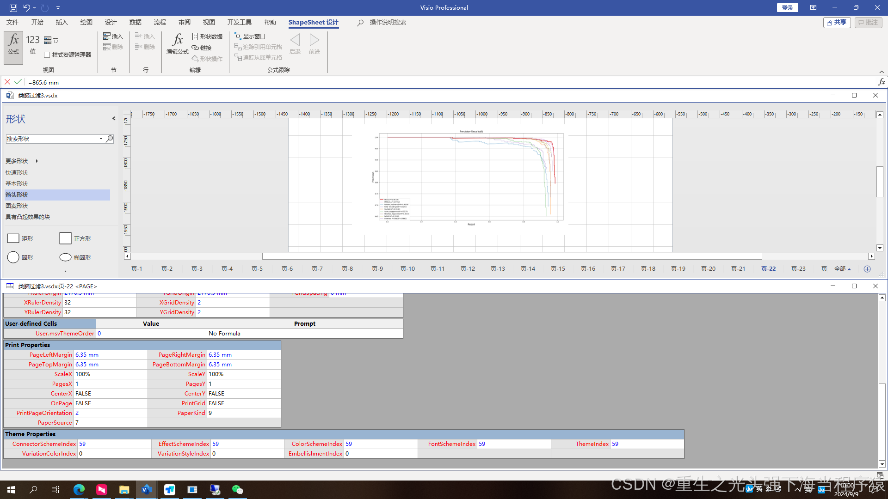Viewport: 888px width, 499px height.
Task: Click Insert Row (插入) in 行 group
Action: [145, 36]
